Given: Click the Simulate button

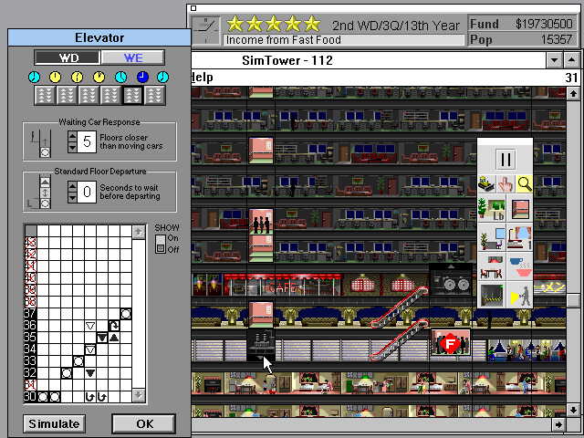Looking at the screenshot, I should click(x=54, y=423).
